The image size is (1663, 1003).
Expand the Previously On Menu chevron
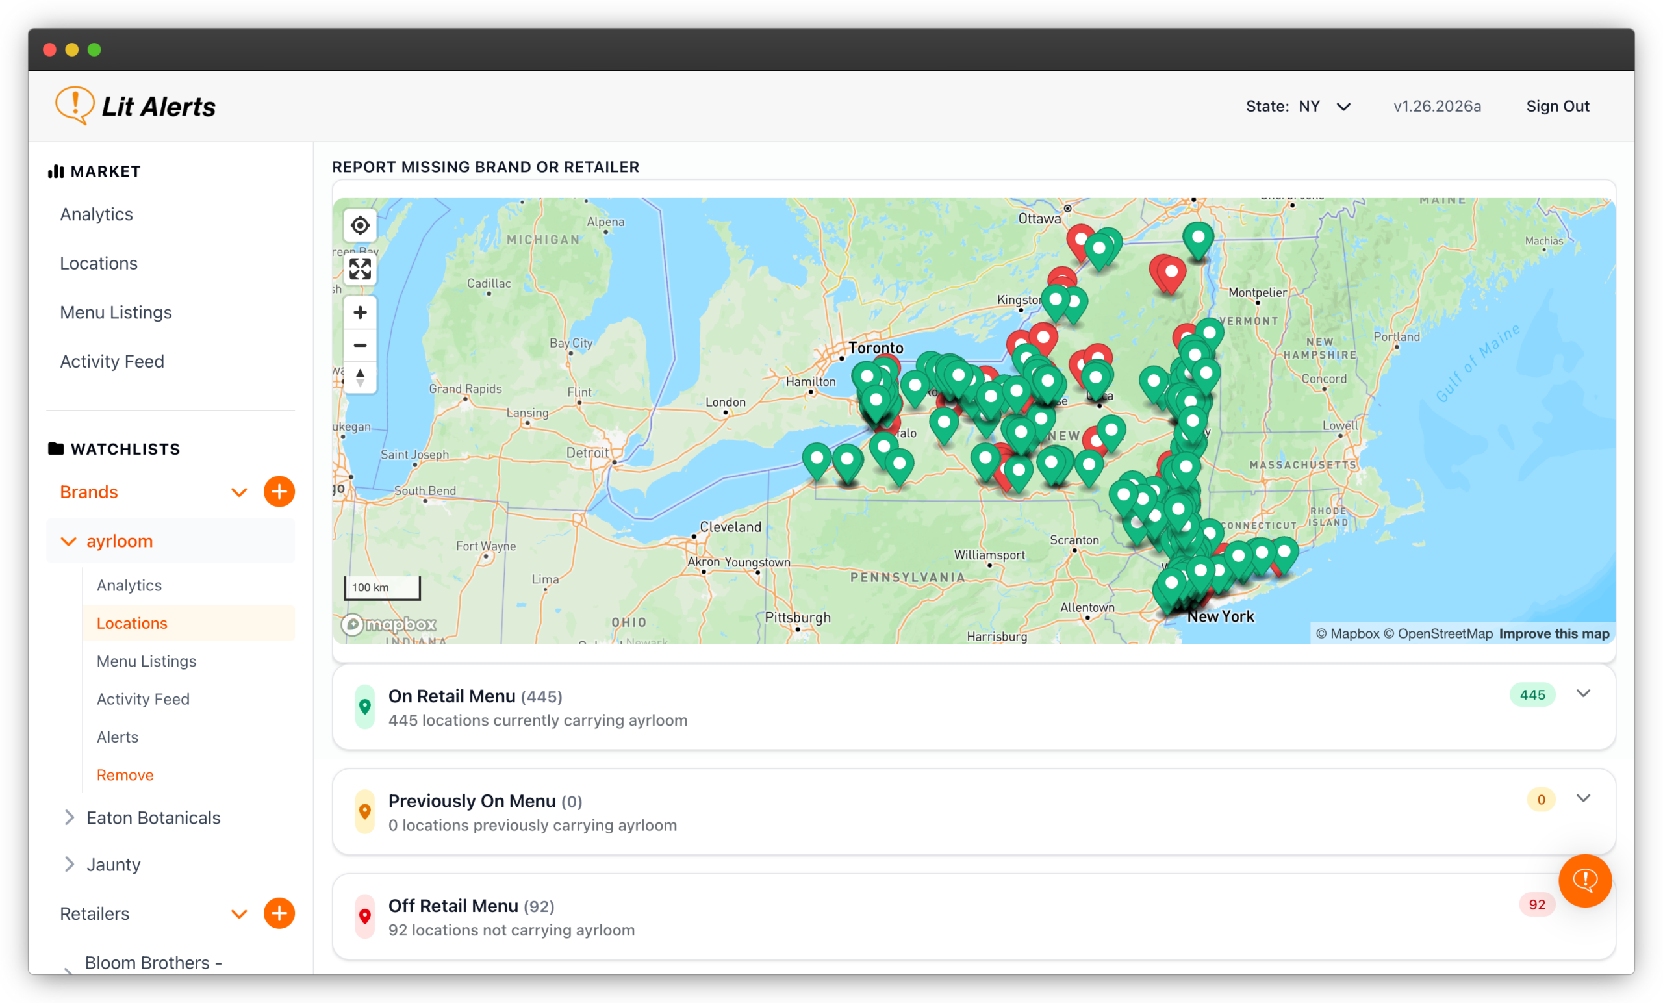(1582, 798)
